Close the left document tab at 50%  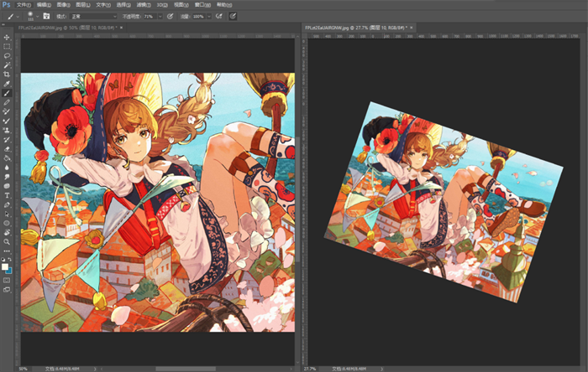tap(123, 28)
